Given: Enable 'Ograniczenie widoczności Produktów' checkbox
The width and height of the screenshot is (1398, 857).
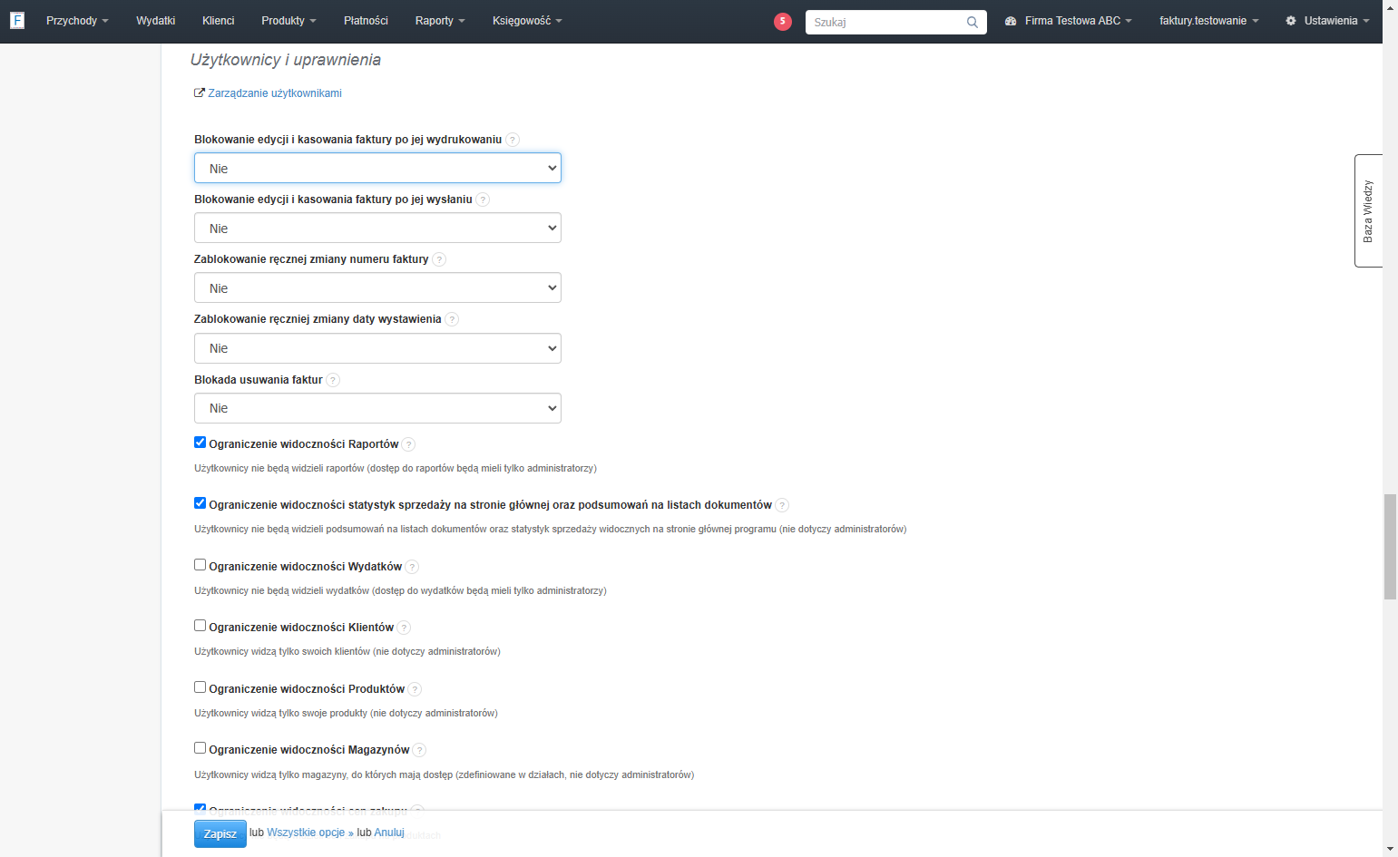Looking at the screenshot, I should click(200, 687).
